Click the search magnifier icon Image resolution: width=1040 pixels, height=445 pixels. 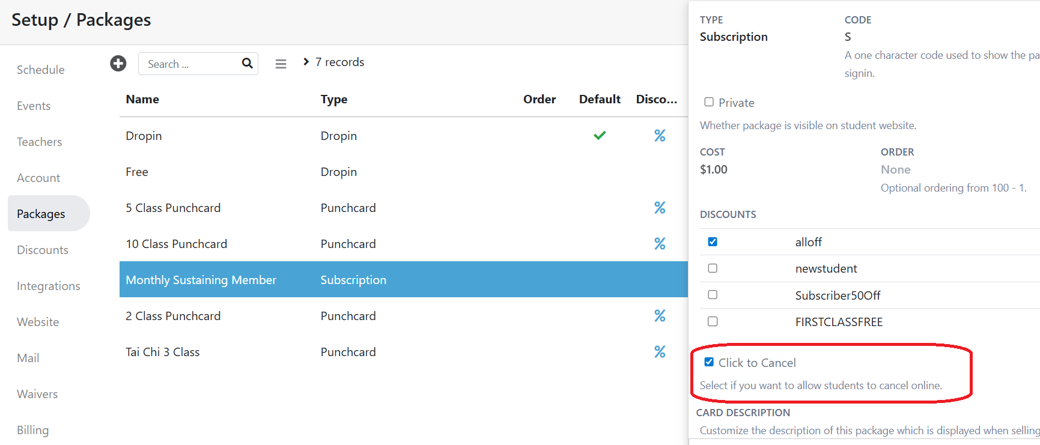[247, 64]
